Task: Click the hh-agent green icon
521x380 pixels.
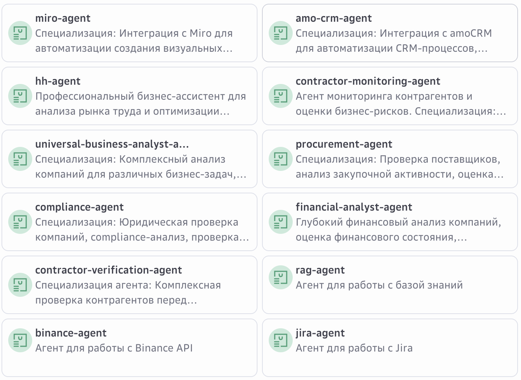Action: [x=20, y=96]
